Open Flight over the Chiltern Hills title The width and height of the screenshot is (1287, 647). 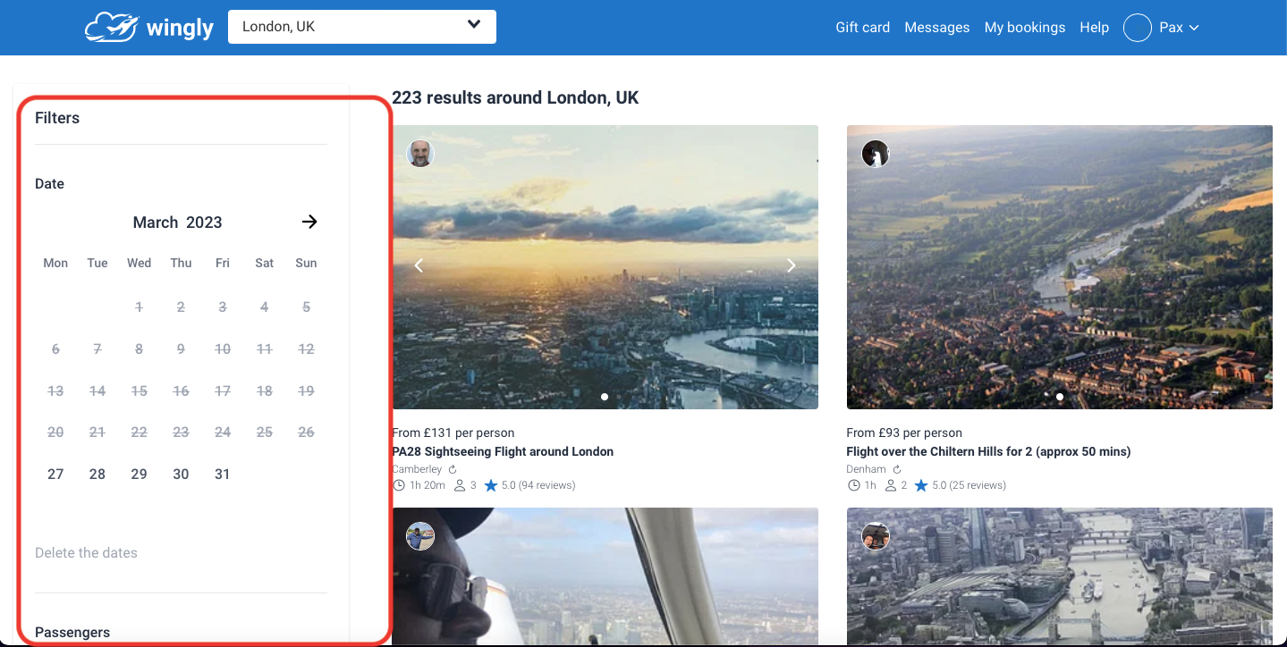(988, 451)
